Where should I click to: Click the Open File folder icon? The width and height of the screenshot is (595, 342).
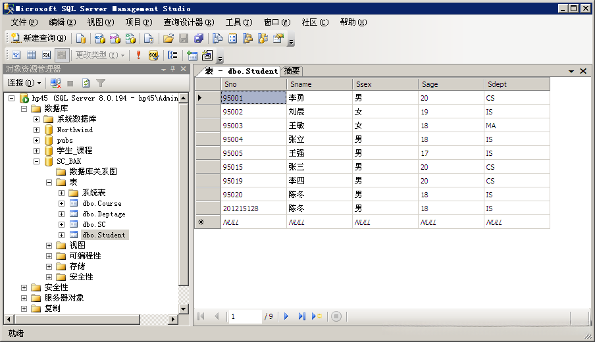(168, 38)
